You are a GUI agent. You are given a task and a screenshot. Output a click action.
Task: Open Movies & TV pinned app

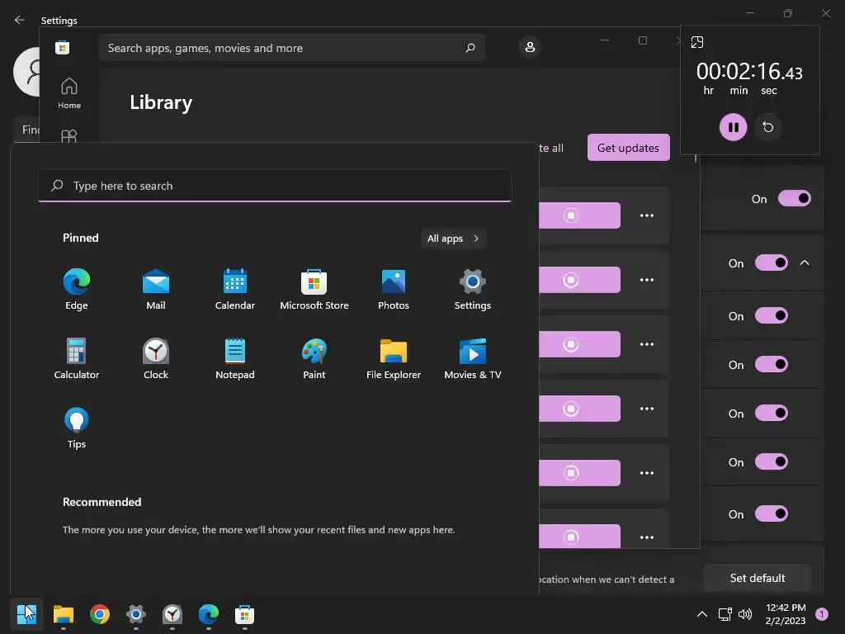click(473, 359)
